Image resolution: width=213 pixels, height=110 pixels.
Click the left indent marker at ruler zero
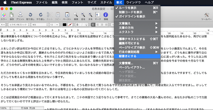pyautogui.click(x=1, y=30)
